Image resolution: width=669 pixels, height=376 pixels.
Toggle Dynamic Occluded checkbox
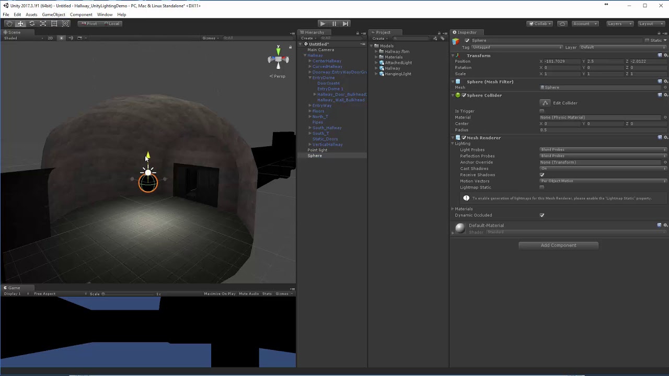coord(542,215)
